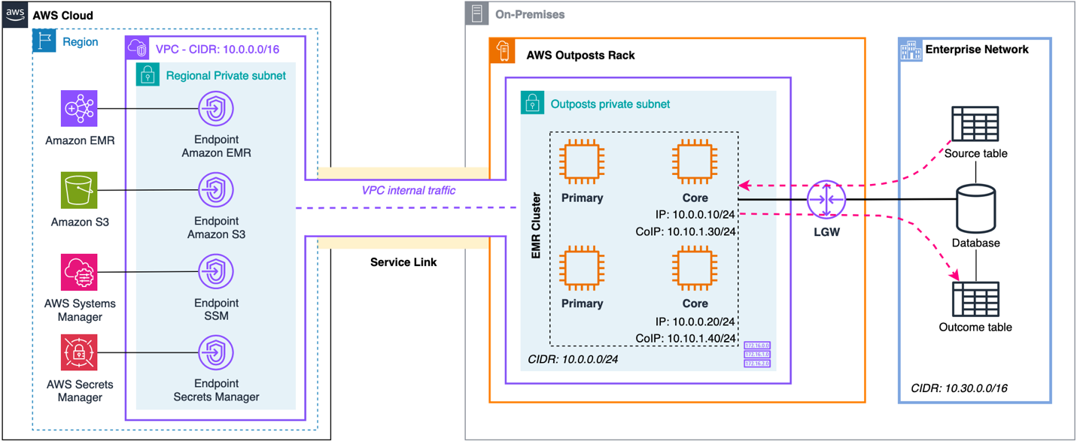Image resolution: width=1077 pixels, height=441 pixels.
Task: Click the "CoIP: 10.10.1.30/24" text
Action: click(x=686, y=232)
